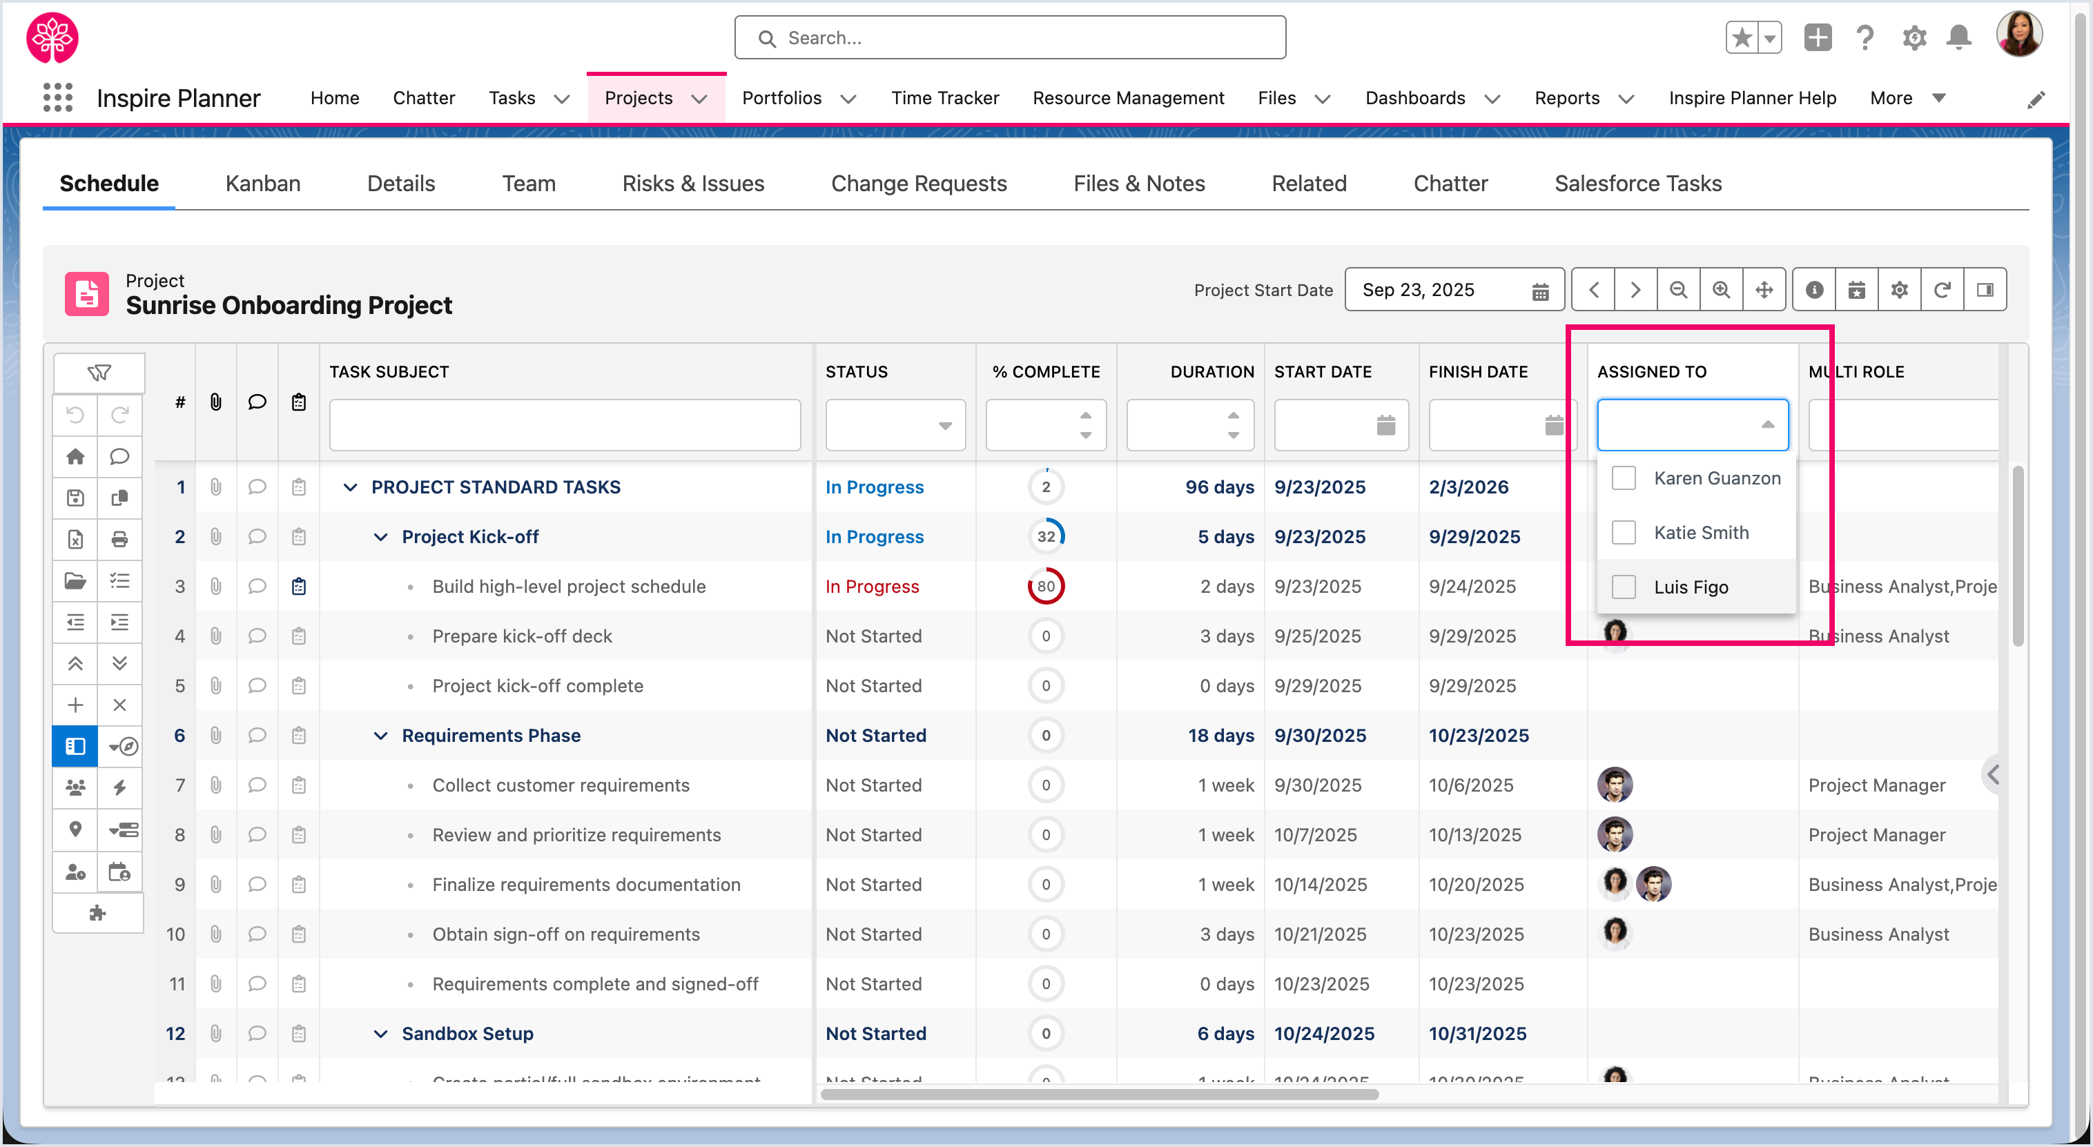The height and width of the screenshot is (1147, 2093).
Task: Open the Portfolios menu dropdown arrow
Action: 848,99
